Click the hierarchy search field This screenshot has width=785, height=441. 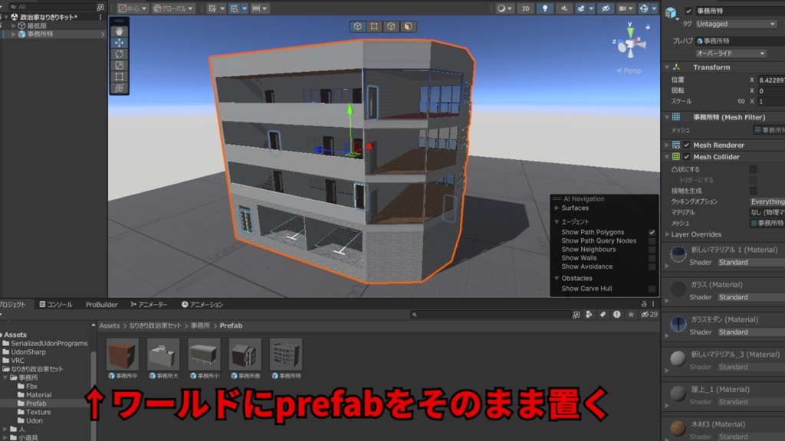tap(52, 7)
